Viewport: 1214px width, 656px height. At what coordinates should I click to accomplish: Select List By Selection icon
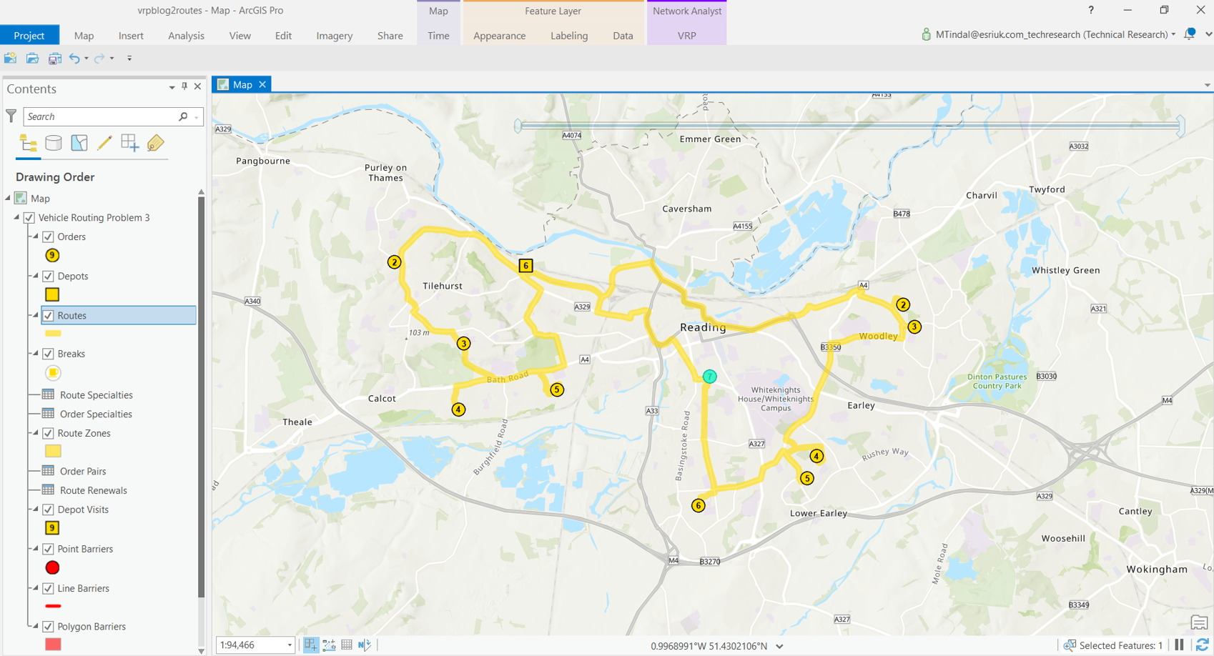tap(79, 144)
